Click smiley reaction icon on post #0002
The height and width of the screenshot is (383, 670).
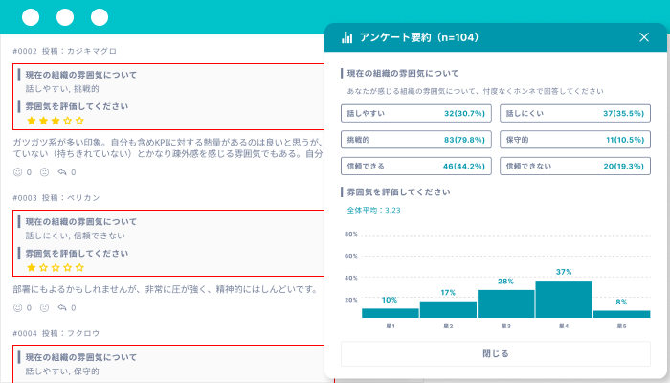pyautogui.click(x=17, y=172)
